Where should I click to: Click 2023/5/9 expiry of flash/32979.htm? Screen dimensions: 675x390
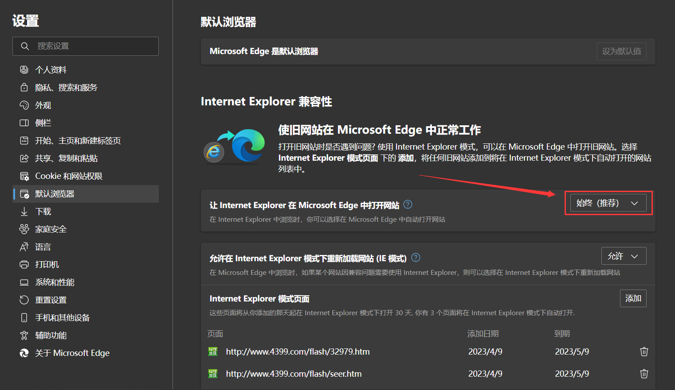(572, 351)
